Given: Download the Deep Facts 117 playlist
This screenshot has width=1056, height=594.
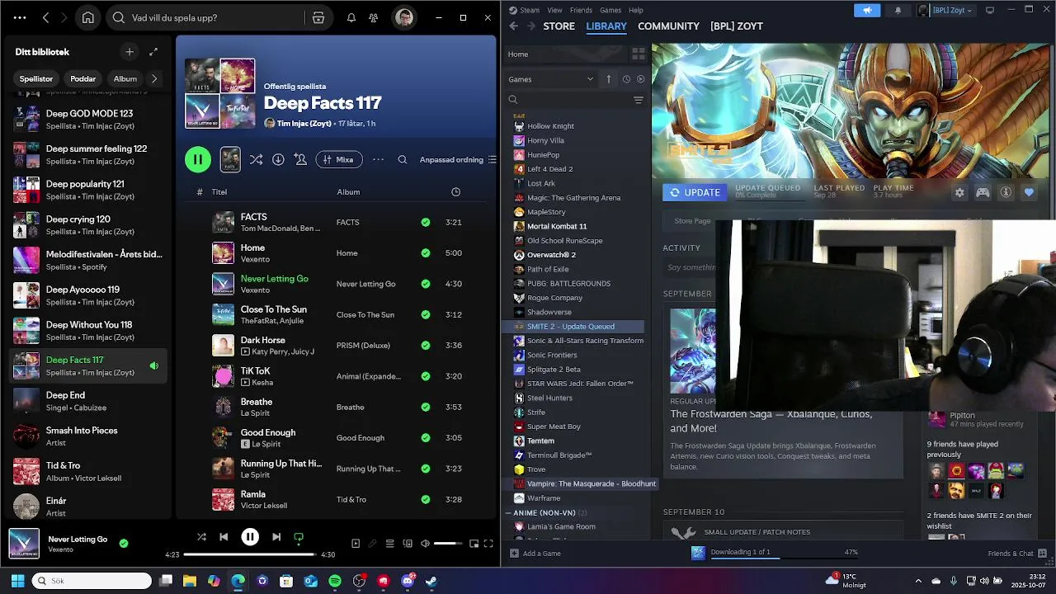Looking at the screenshot, I should tap(278, 159).
